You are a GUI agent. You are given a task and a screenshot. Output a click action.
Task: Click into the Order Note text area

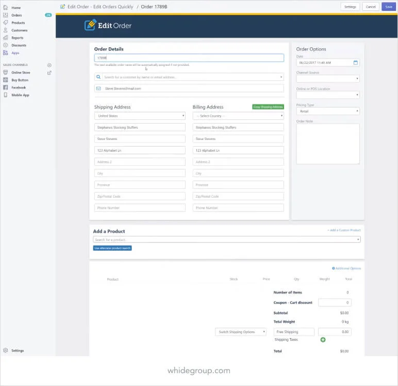(328, 144)
